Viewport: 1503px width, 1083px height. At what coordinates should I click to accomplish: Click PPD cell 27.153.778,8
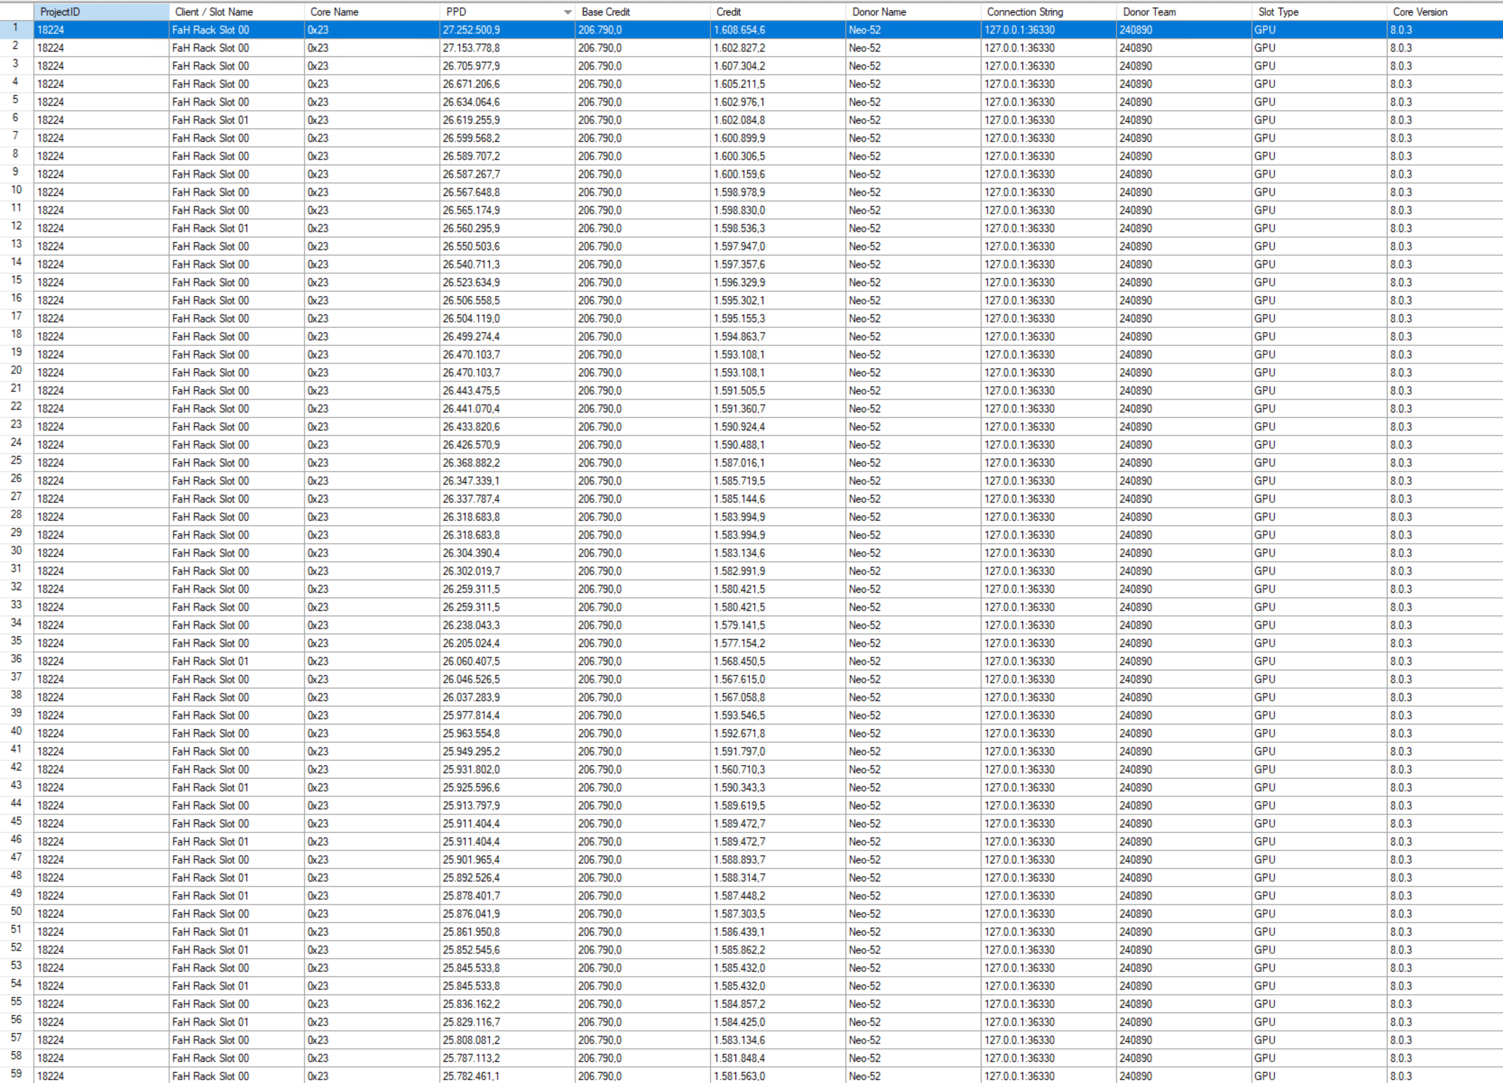(x=471, y=48)
